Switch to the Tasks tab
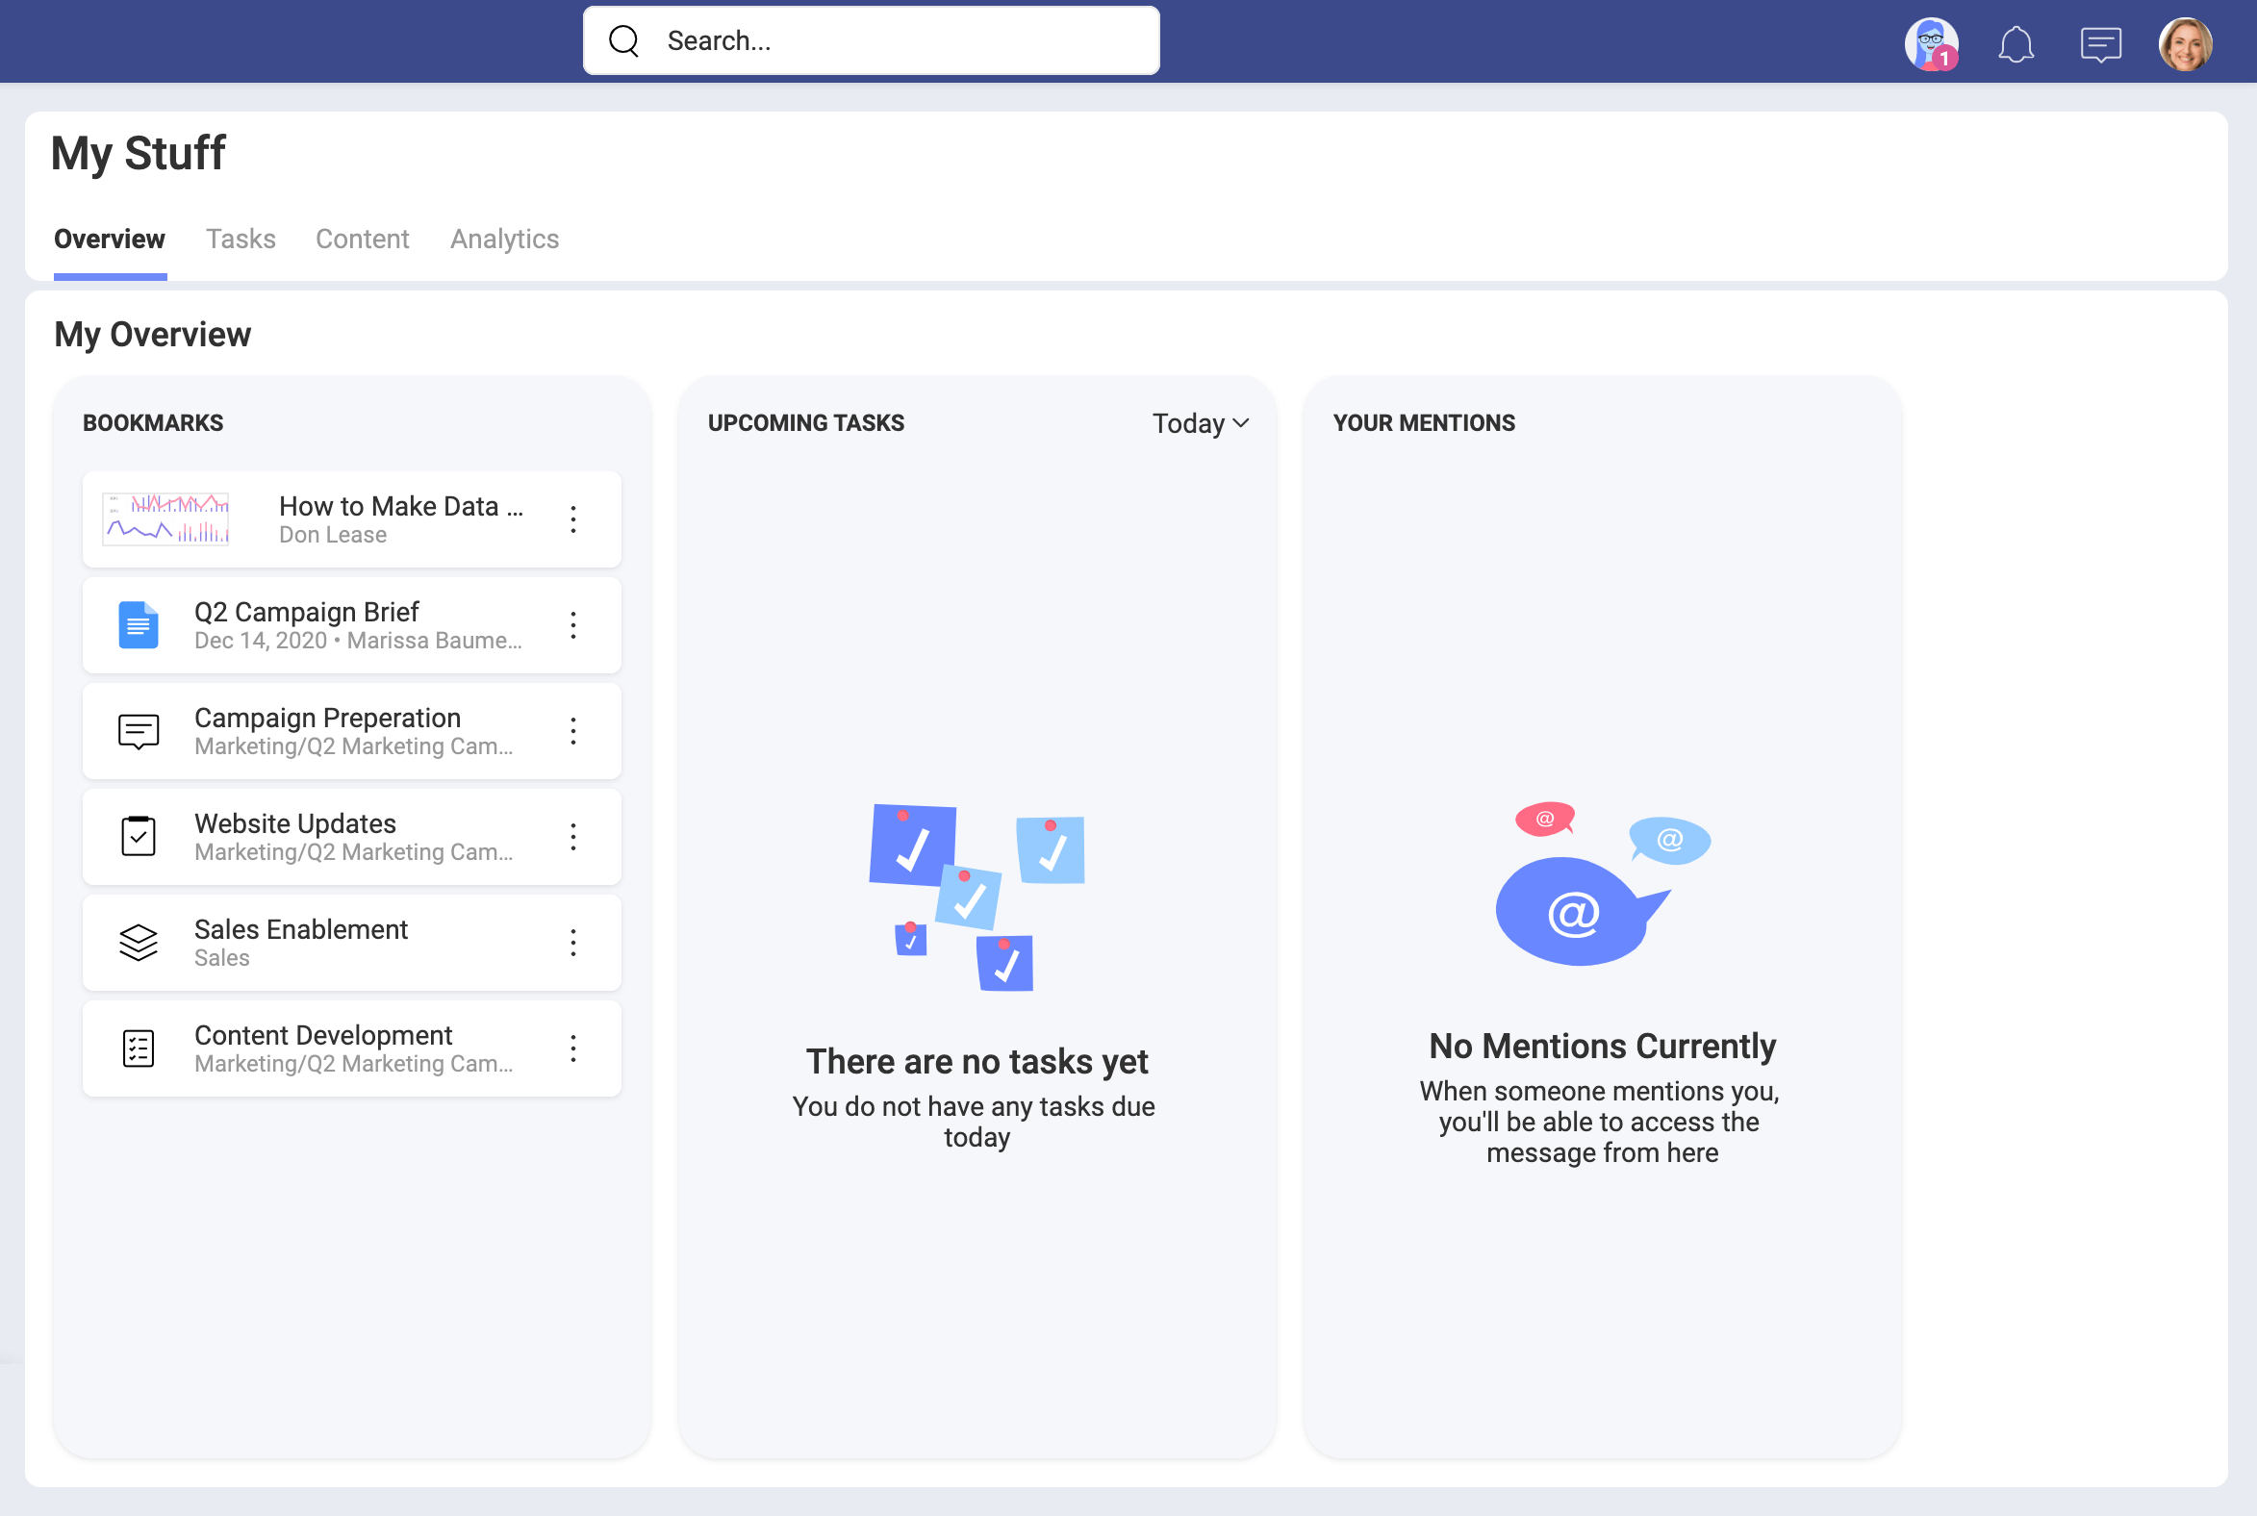The height and width of the screenshot is (1516, 2257). click(x=241, y=239)
